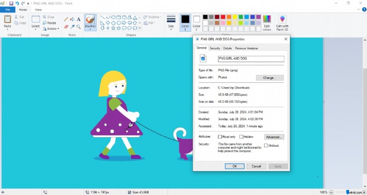Check the Unblock checkbox
Screen dimensions: 367x195
tap(266, 145)
